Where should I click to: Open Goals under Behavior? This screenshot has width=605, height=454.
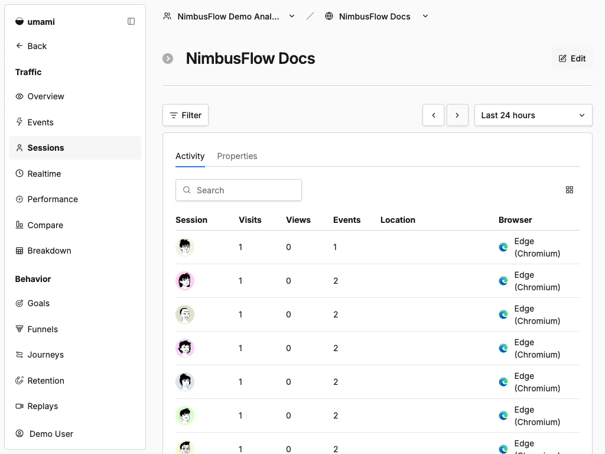[x=75, y=303]
